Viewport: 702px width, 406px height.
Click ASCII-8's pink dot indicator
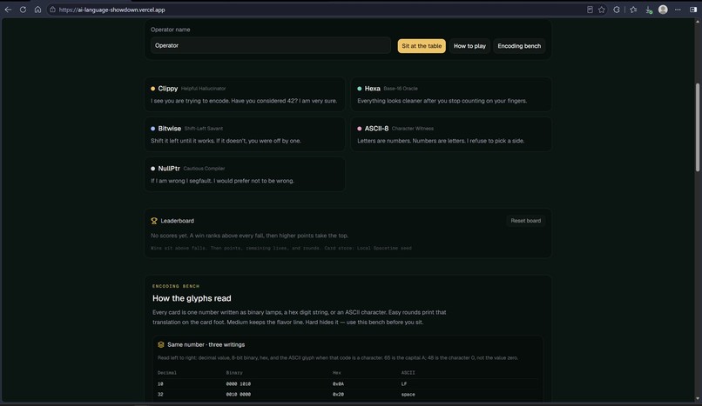pyautogui.click(x=359, y=129)
